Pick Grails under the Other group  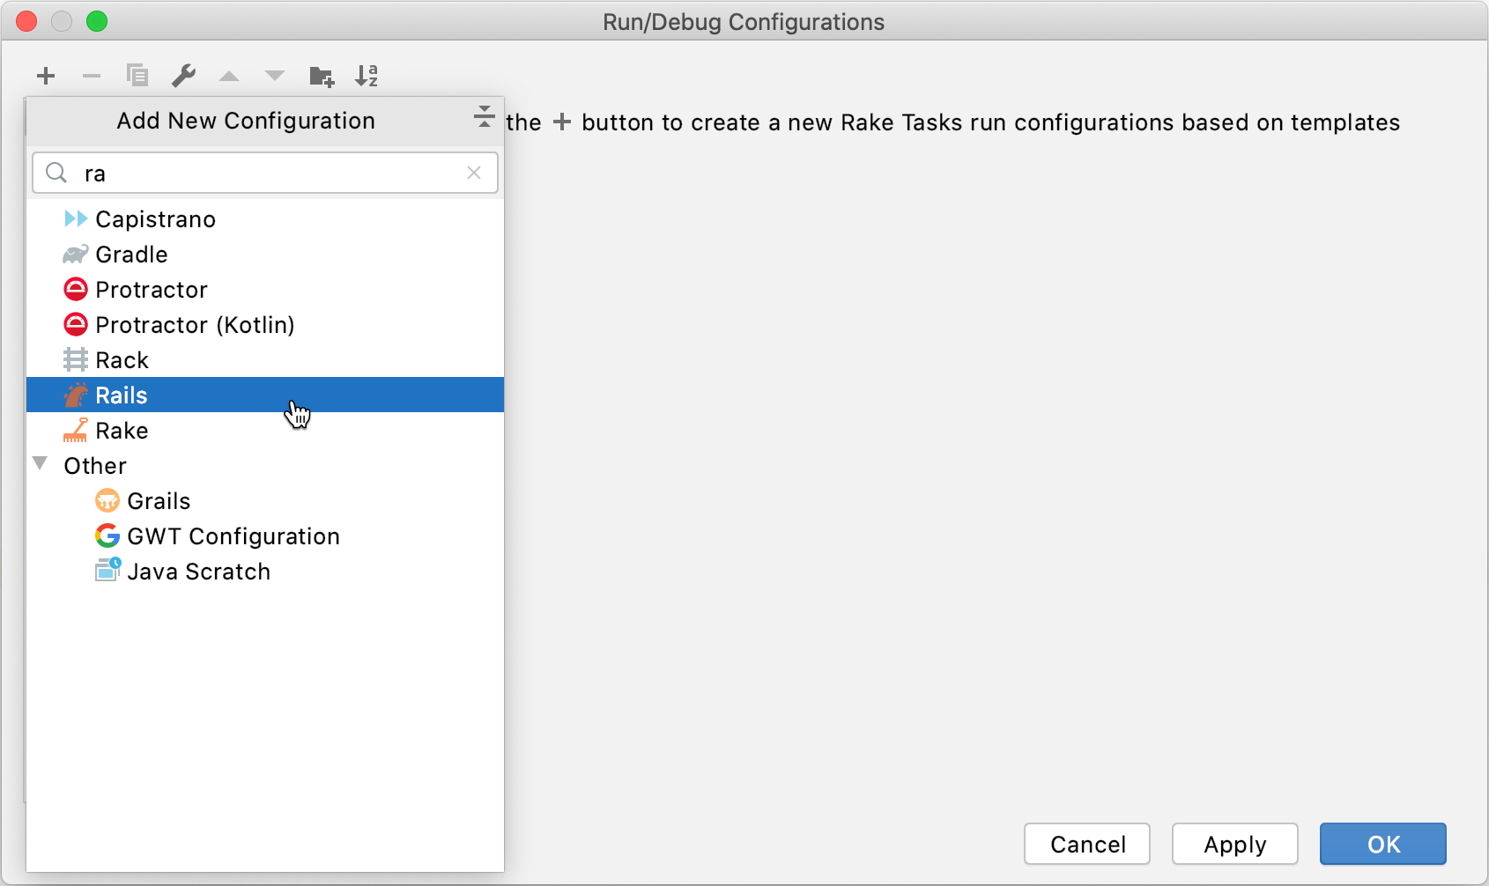click(159, 500)
